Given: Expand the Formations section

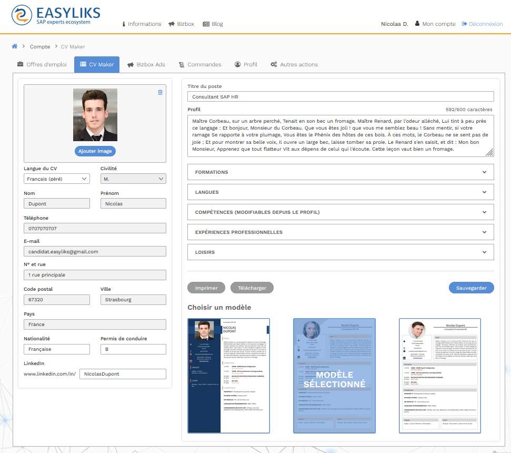Looking at the screenshot, I should click(x=340, y=172).
